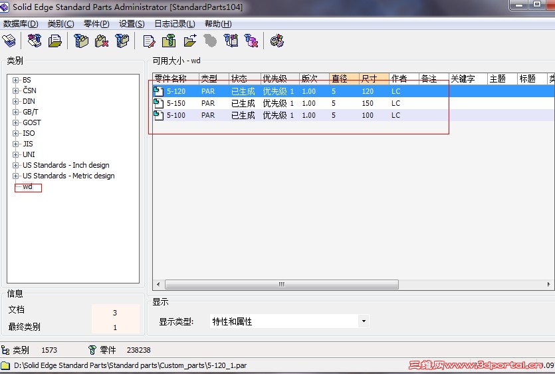Click size value 120 in first row
Viewport: 555px width, 374px height.
coord(368,91)
